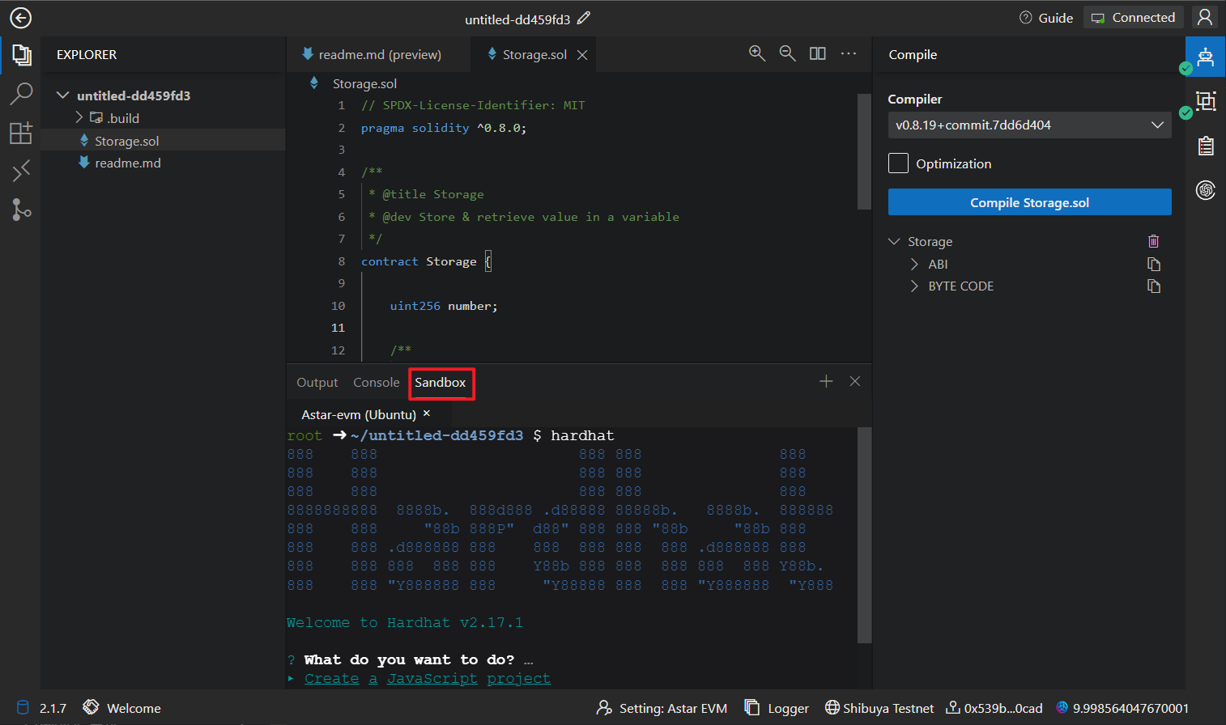
Task: Rename project with the pencil icon
Action: point(584,18)
